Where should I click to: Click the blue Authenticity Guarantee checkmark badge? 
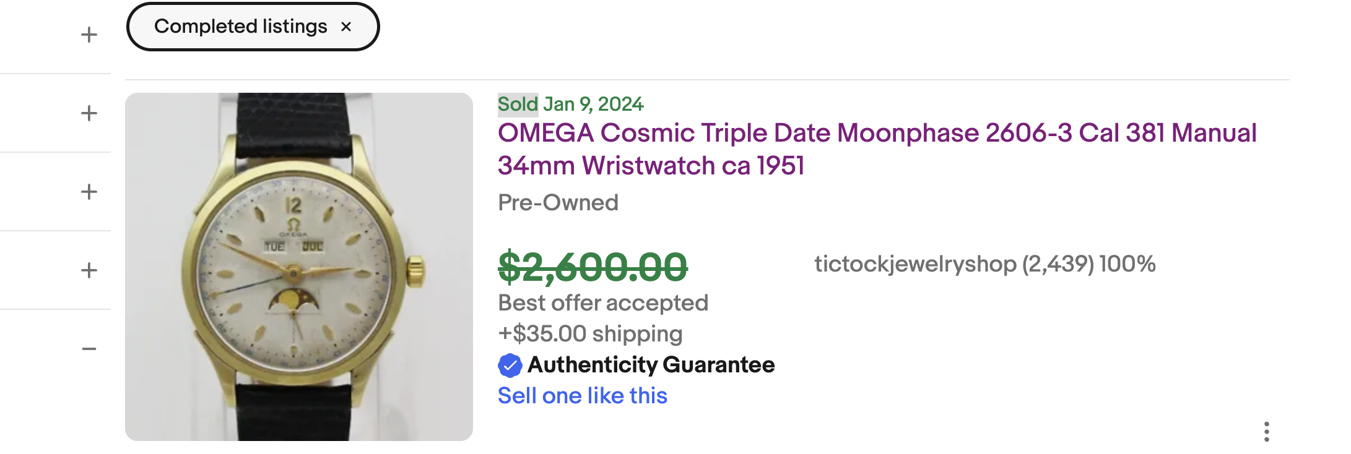pos(510,365)
